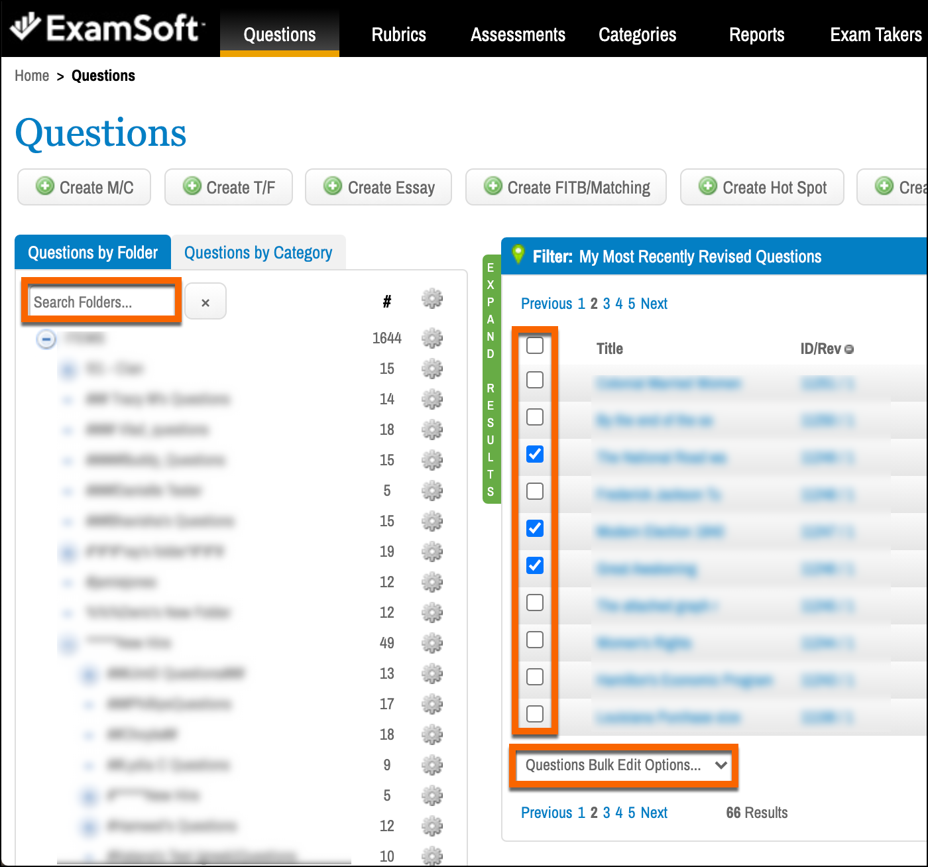Switch to the Assessments tab
This screenshot has width=928, height=867.
point(518,34)
